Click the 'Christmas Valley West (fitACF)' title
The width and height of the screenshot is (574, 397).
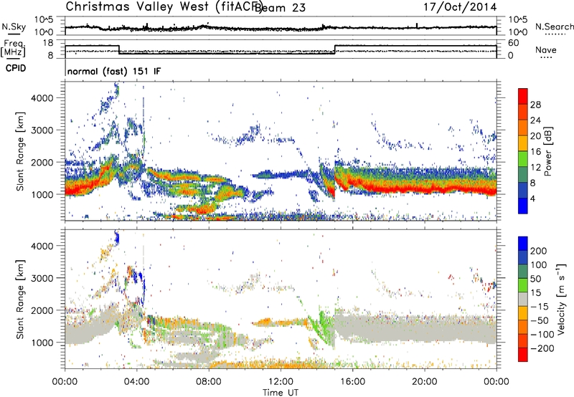click(164, 6)
